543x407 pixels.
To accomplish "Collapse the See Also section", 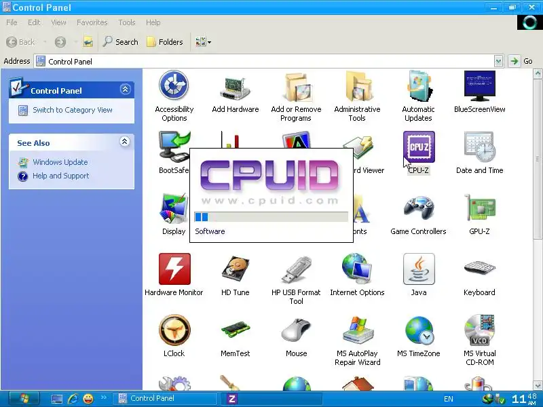I will pos(125,141).
